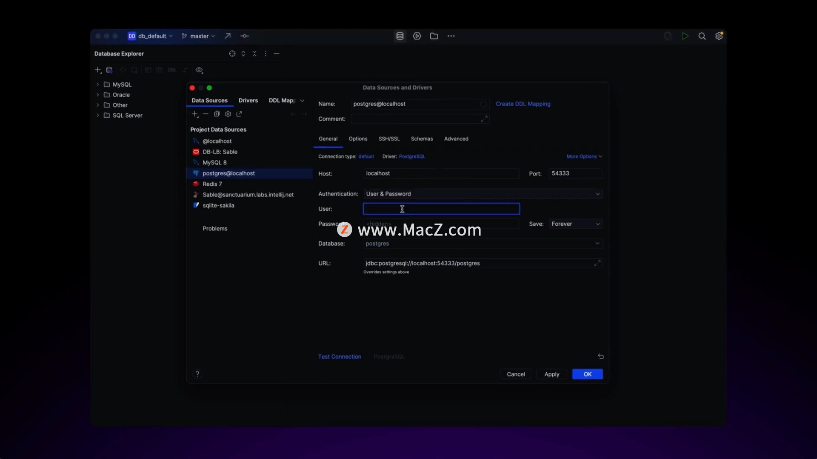
Task: Open the Authentication dropdown
Action: coord(483,194)
